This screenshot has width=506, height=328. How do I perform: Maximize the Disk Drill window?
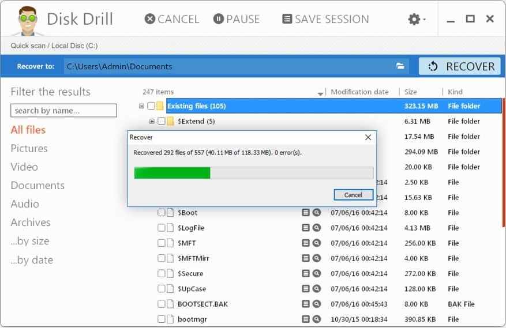pos(470,19)
